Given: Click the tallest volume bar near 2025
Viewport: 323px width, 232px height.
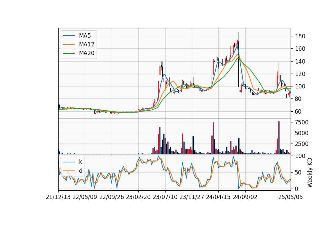Looking at the screenshot, I should (279, 138).
